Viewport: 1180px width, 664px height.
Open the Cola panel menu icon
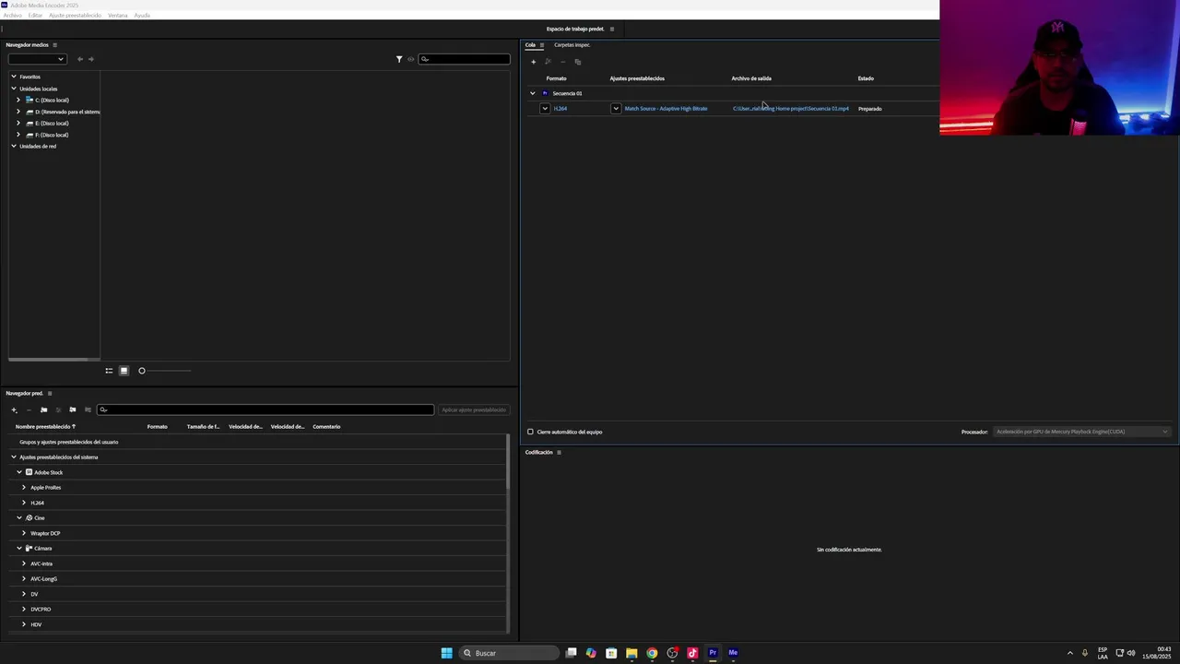click(542, 45)
